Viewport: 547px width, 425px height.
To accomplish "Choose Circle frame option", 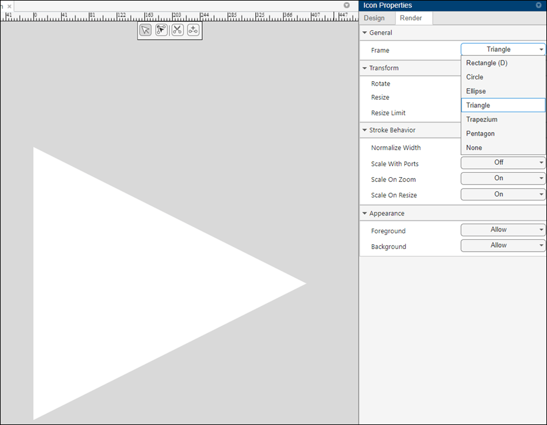I will (x=503, y=77).
